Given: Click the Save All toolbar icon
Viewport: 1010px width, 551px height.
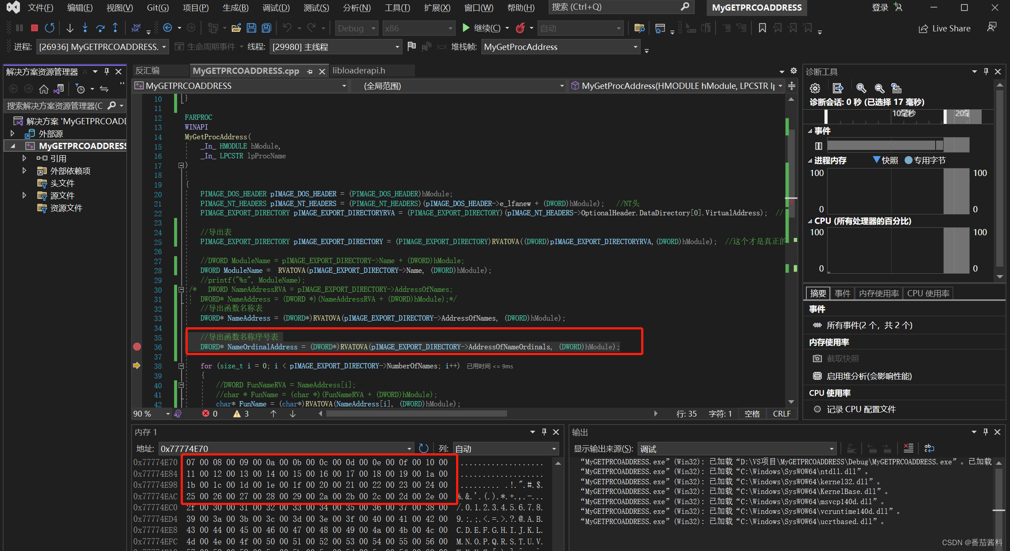Looking at the screenshot, I should pyautogui.click(x=266, y=28).
